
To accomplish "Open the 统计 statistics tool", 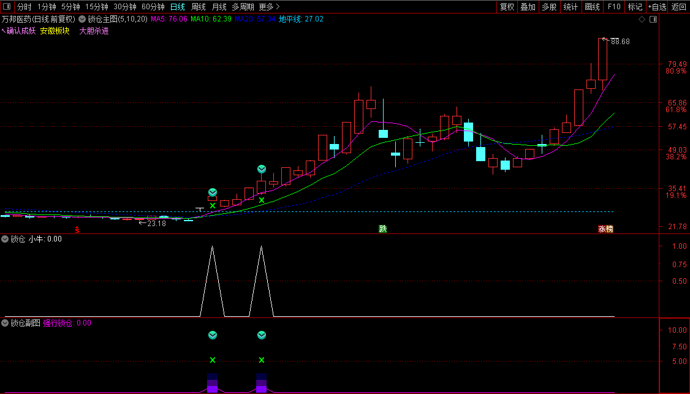I will tap(571, 7).
